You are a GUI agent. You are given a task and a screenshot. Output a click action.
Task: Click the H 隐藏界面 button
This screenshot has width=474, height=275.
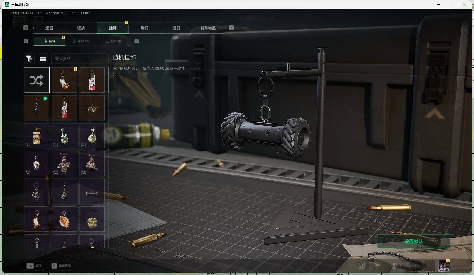(62, 266)
